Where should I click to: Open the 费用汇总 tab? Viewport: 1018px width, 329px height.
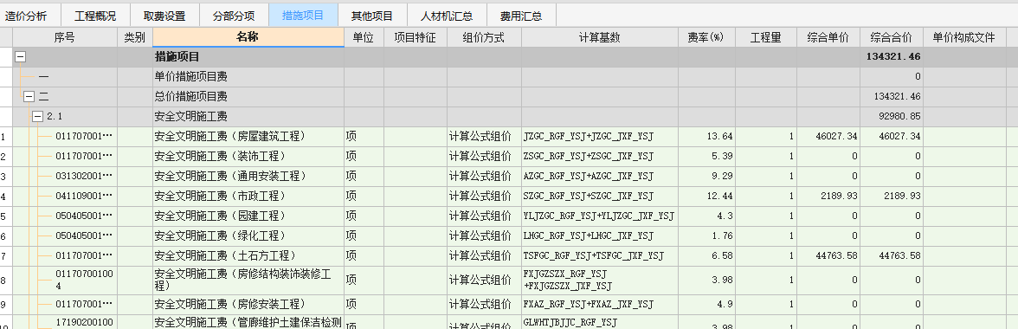(521, 15)
